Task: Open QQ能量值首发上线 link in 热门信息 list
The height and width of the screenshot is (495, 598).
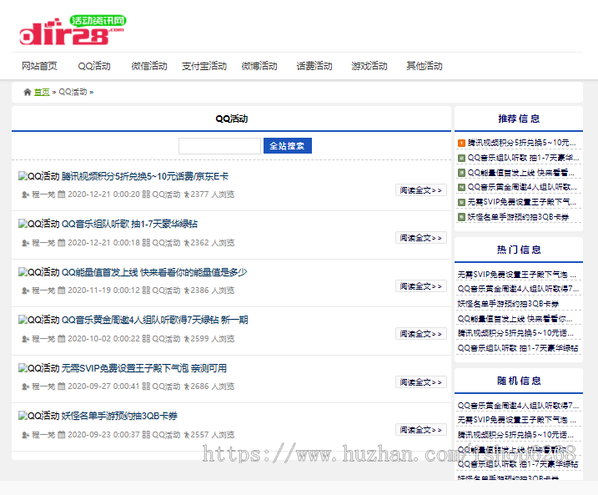Action: (x=515, y=319)
